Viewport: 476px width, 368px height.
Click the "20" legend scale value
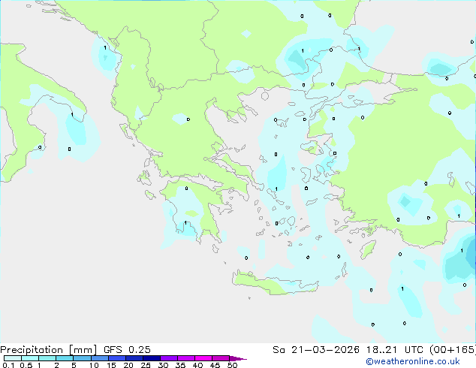pos(128,365)
